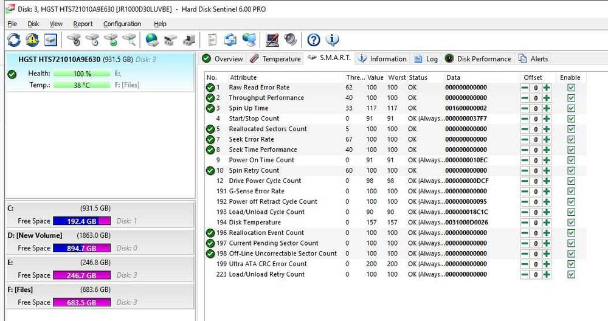Click the speaker sound toolbar icon

tap(291, 40)
